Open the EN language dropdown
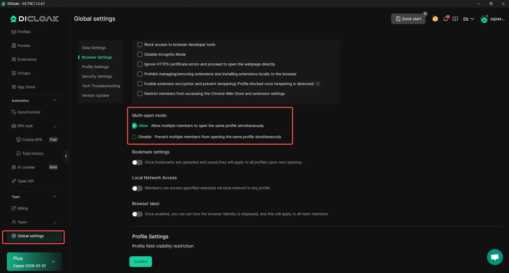The image size is (509, 273). point(468,19)
